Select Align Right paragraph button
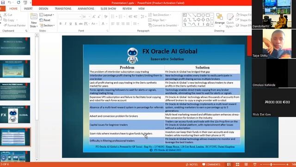 pyautogui.click(x=123, y=24)
